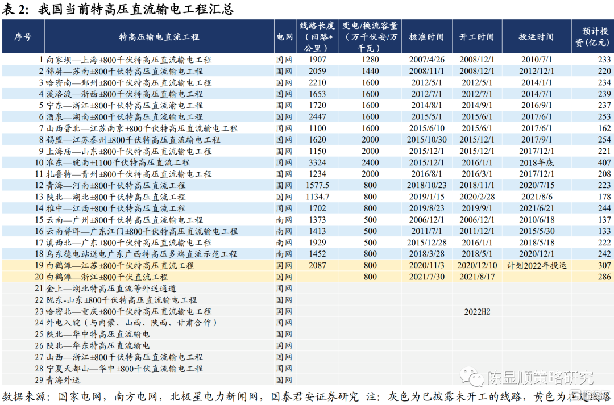
Task: Click approval date '2007/4/26'
Action: tap(427, 60)
